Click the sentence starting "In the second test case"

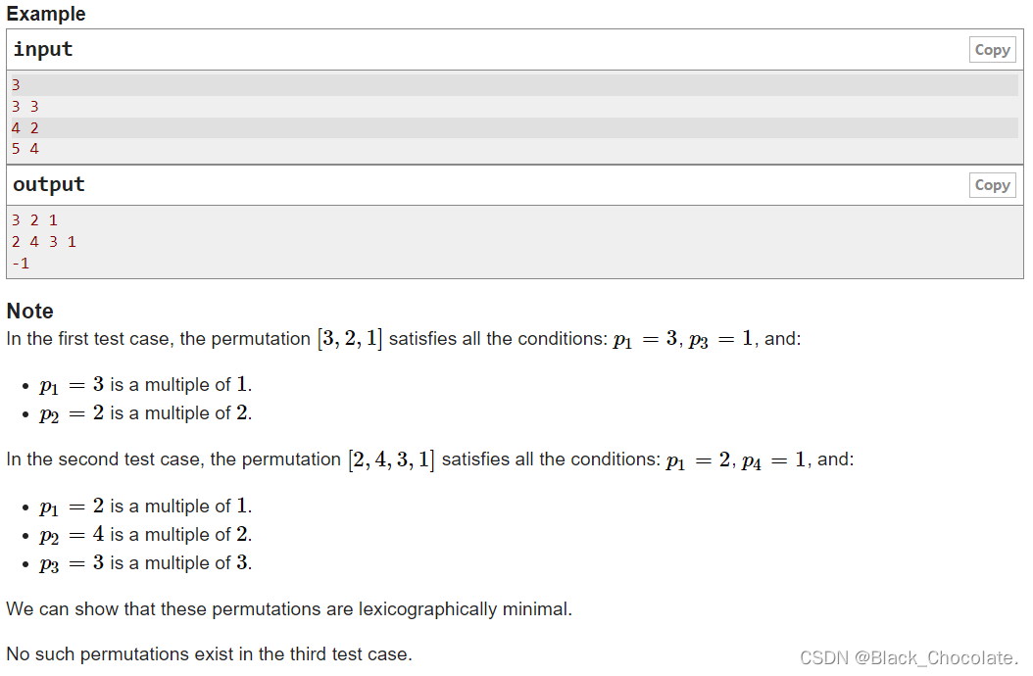click(429, 459)
